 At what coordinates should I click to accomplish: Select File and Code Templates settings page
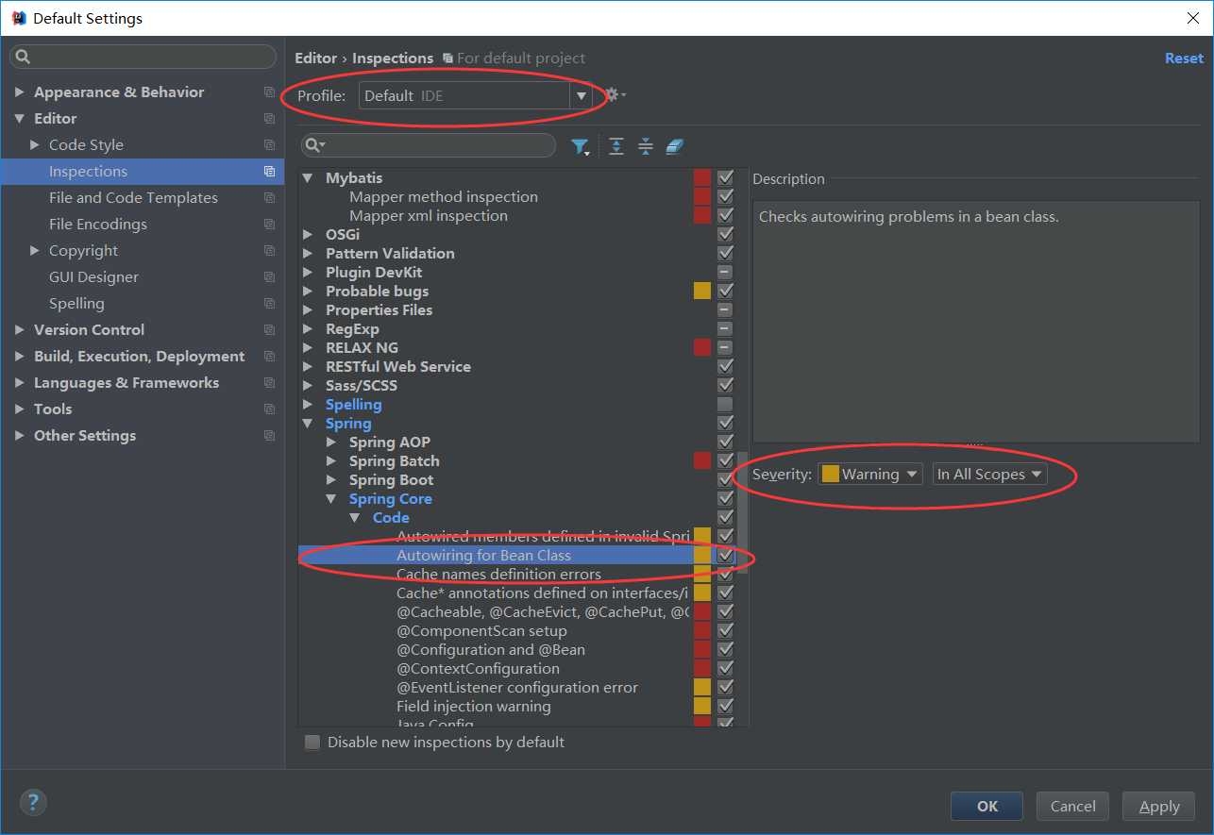point(133,198)
